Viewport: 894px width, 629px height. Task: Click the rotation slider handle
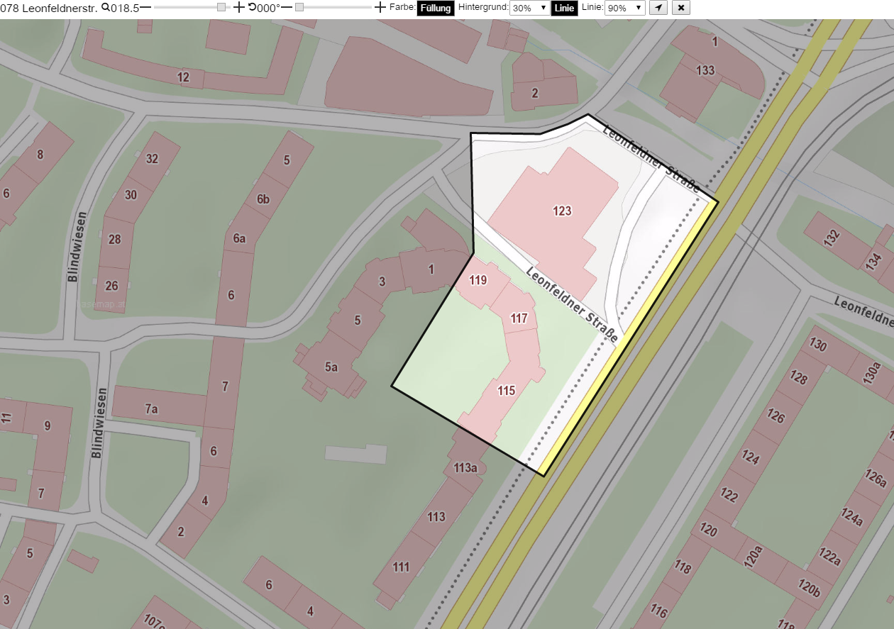(299, 7)
